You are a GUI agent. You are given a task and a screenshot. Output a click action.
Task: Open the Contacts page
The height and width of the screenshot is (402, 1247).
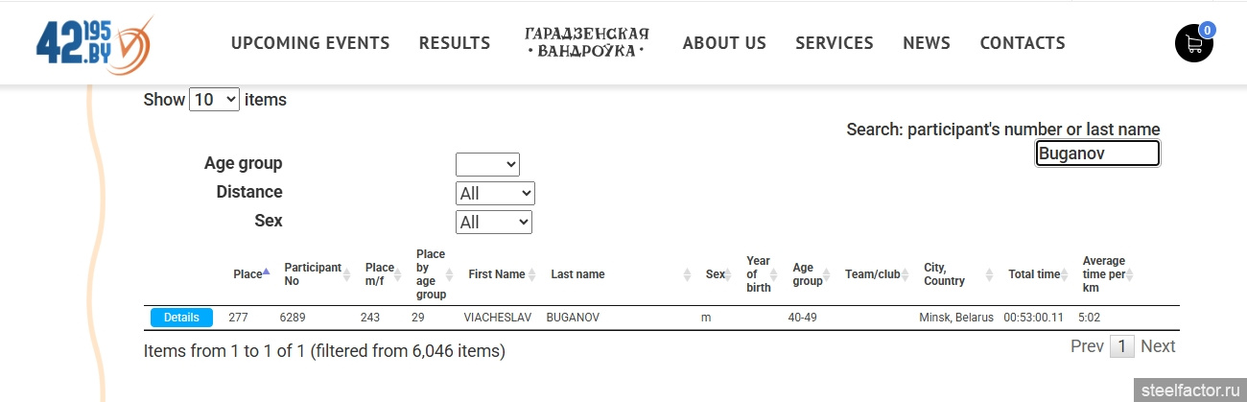(x=1023, y=43)
